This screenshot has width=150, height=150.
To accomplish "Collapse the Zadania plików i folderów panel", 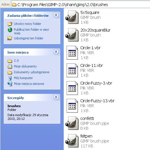I will pyautogui.click(x=56, y=15).
